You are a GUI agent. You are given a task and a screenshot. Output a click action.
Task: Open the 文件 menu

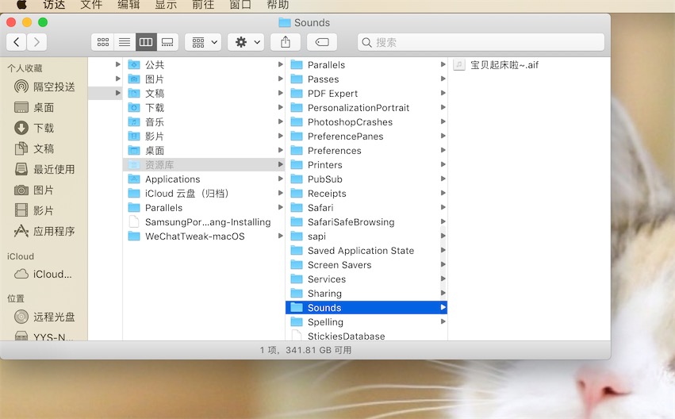coord(91,5)
